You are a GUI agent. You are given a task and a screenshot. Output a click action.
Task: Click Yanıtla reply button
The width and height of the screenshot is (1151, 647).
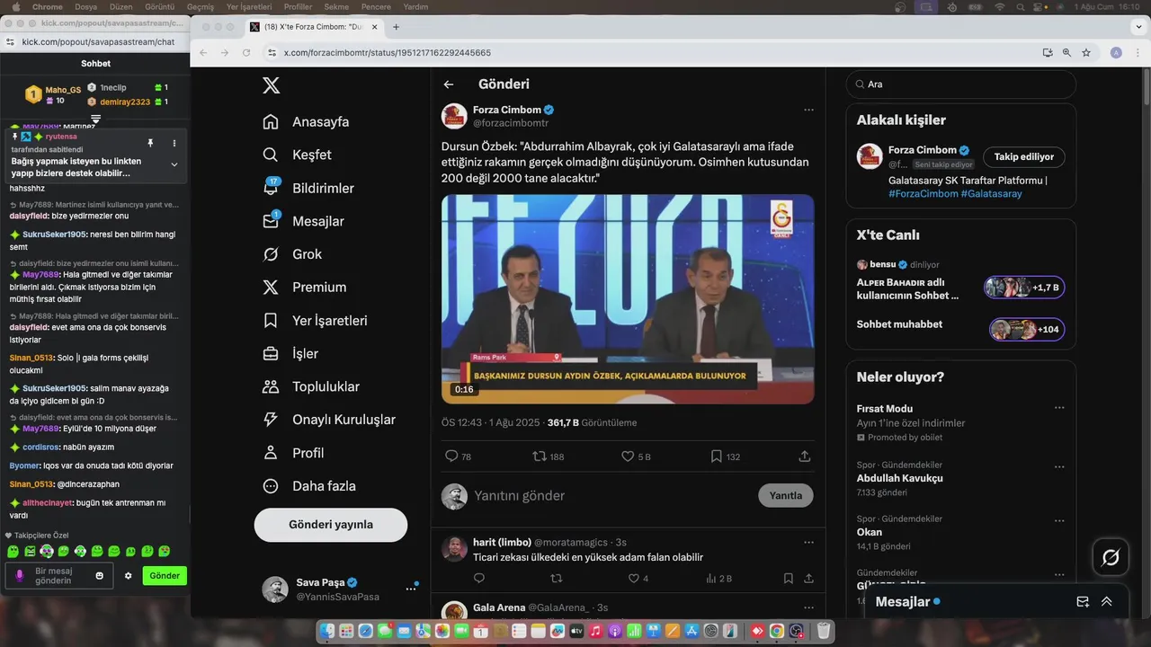pyautogui.click(x=786, y=495)
